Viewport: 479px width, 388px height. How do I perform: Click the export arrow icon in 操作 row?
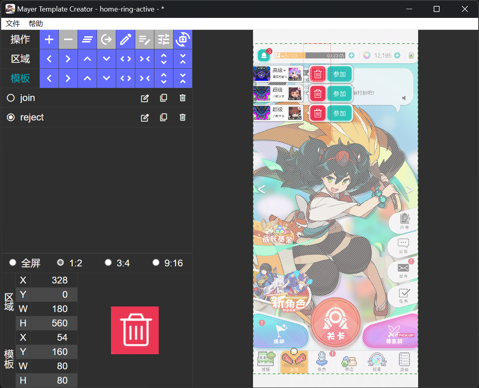[x=107, y=39]
